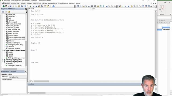Run the macro from the Standard toolbar play icon
Image resolution: width=172 pixels, height=96 pixels.
pyautogui.click(x=31, y=6)
